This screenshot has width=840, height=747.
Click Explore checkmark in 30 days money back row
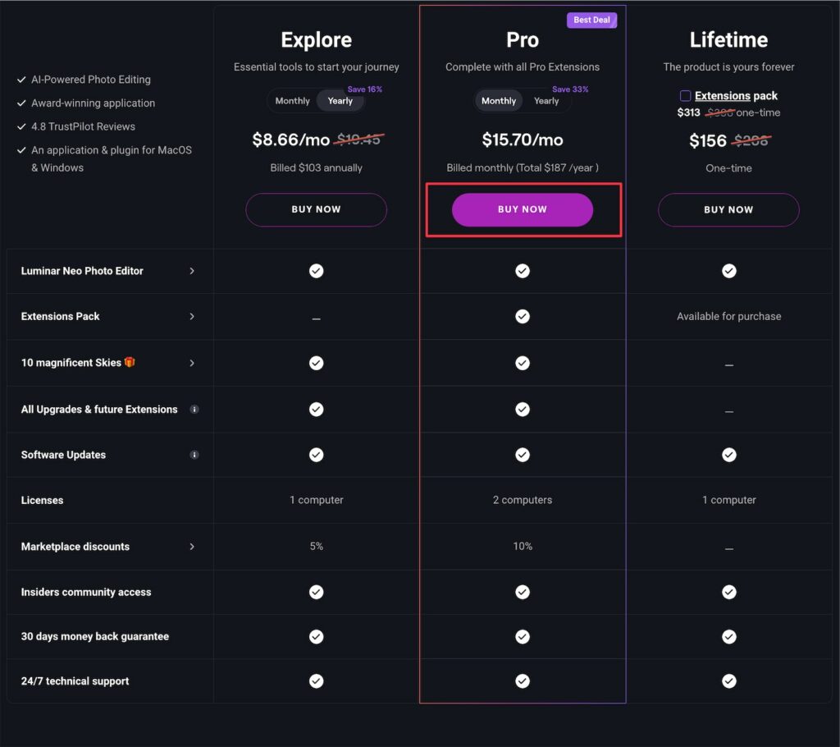(x=316, y=636)
